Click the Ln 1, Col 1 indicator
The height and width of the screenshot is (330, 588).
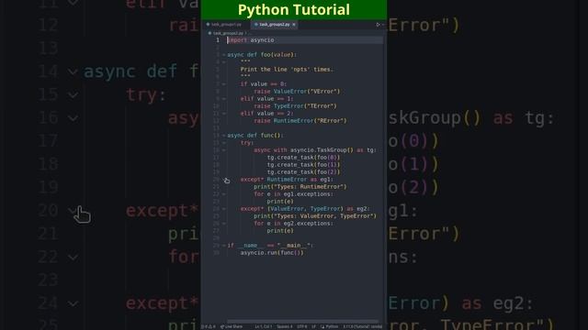[264, 326]
